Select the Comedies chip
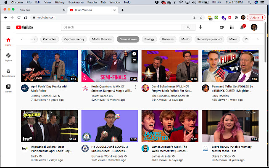The image size is (269, 168). 50,39
